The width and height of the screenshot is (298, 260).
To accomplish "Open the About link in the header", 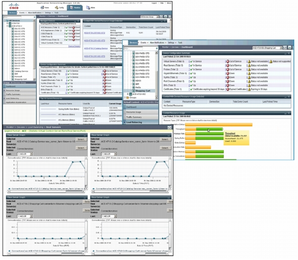I will 169,3.
